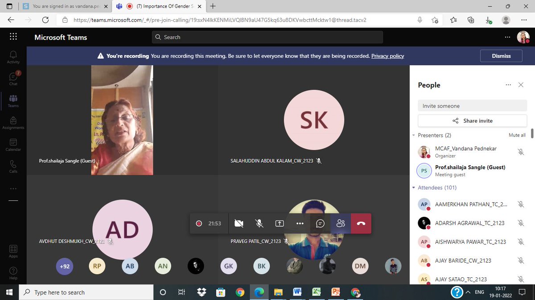Click the Invite someone field

(472, 106)
